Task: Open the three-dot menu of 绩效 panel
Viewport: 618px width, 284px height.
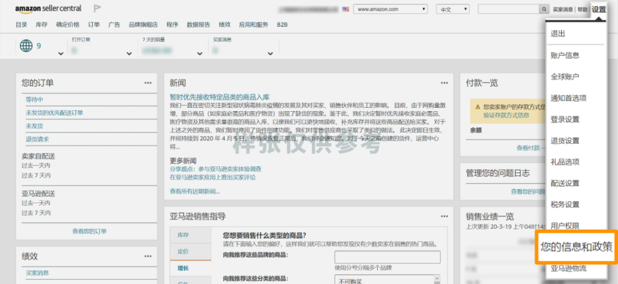Action: click(148, 257)
